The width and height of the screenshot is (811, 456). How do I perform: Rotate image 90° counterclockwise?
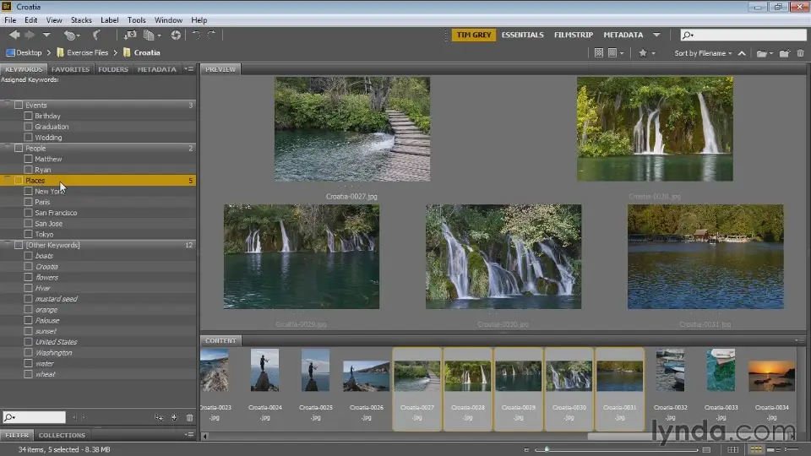(196, 35)
